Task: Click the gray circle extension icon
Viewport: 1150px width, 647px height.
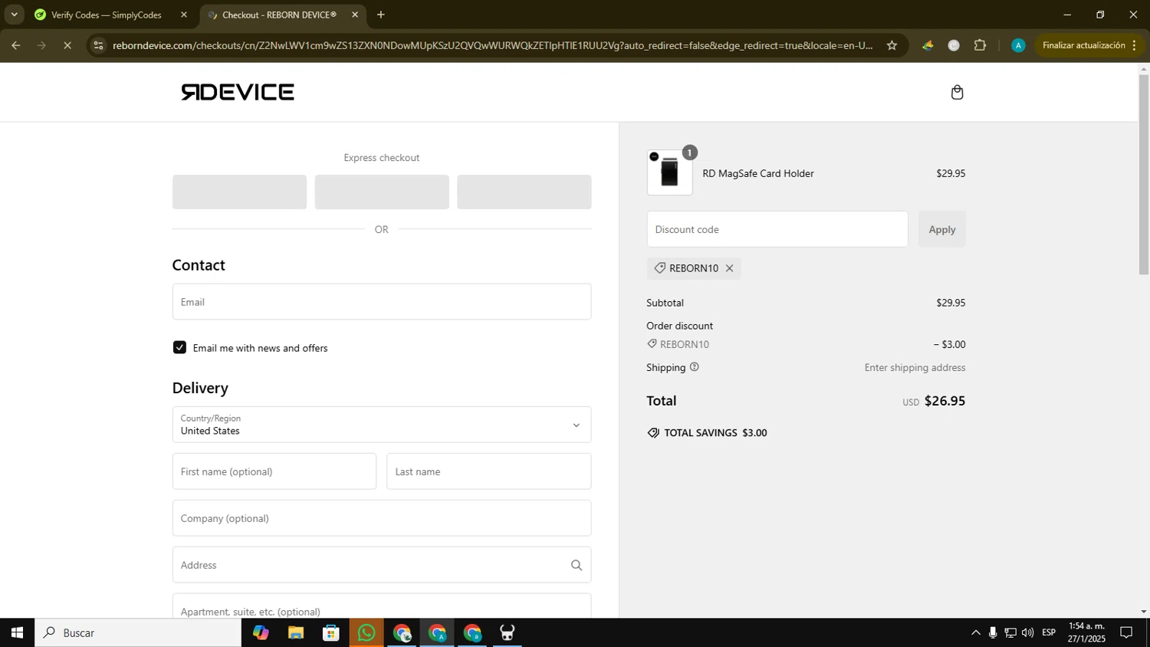Action: [954, 45]
